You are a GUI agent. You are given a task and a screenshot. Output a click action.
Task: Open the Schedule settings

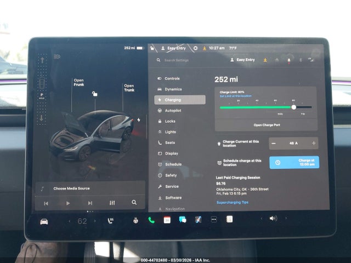170,164
